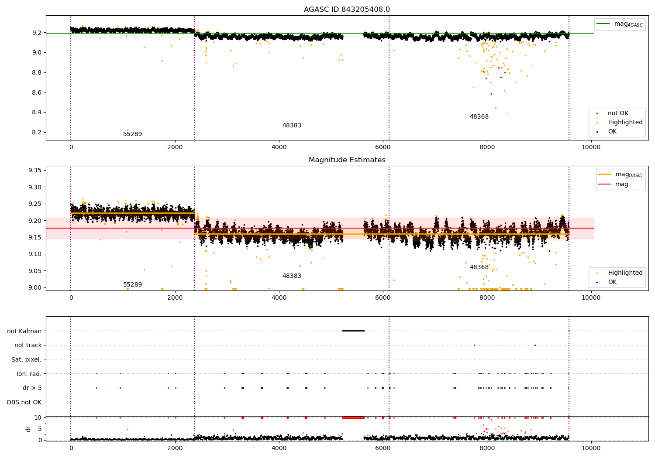The width and height of the screenshot is (655, 458).
Task: Click the '4000' x-axis tick of top plot
Action: tap(279, 147)
